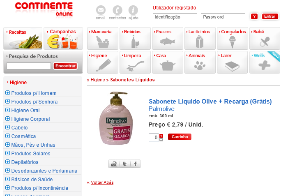
Task: Follow the Voltar Atrás link
Action: pos(102,182)
